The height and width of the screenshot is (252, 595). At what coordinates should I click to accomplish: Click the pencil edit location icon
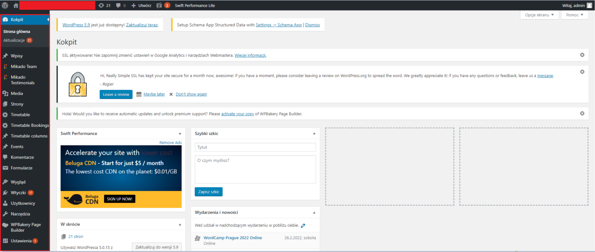coord(303,225)
